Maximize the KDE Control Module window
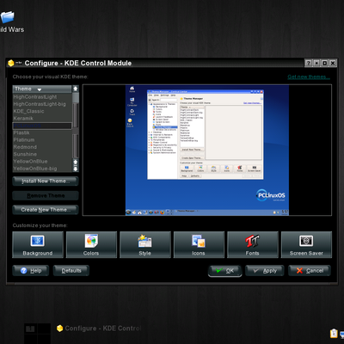This screenshot has width=344, height=344. click(x=324, y=63)
